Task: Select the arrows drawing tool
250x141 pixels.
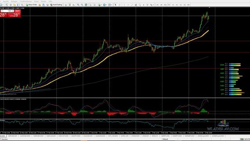Action: (151, 5)
